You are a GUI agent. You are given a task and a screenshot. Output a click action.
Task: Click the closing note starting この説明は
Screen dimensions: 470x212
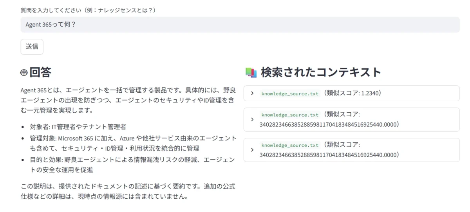(x=128, y=191)
